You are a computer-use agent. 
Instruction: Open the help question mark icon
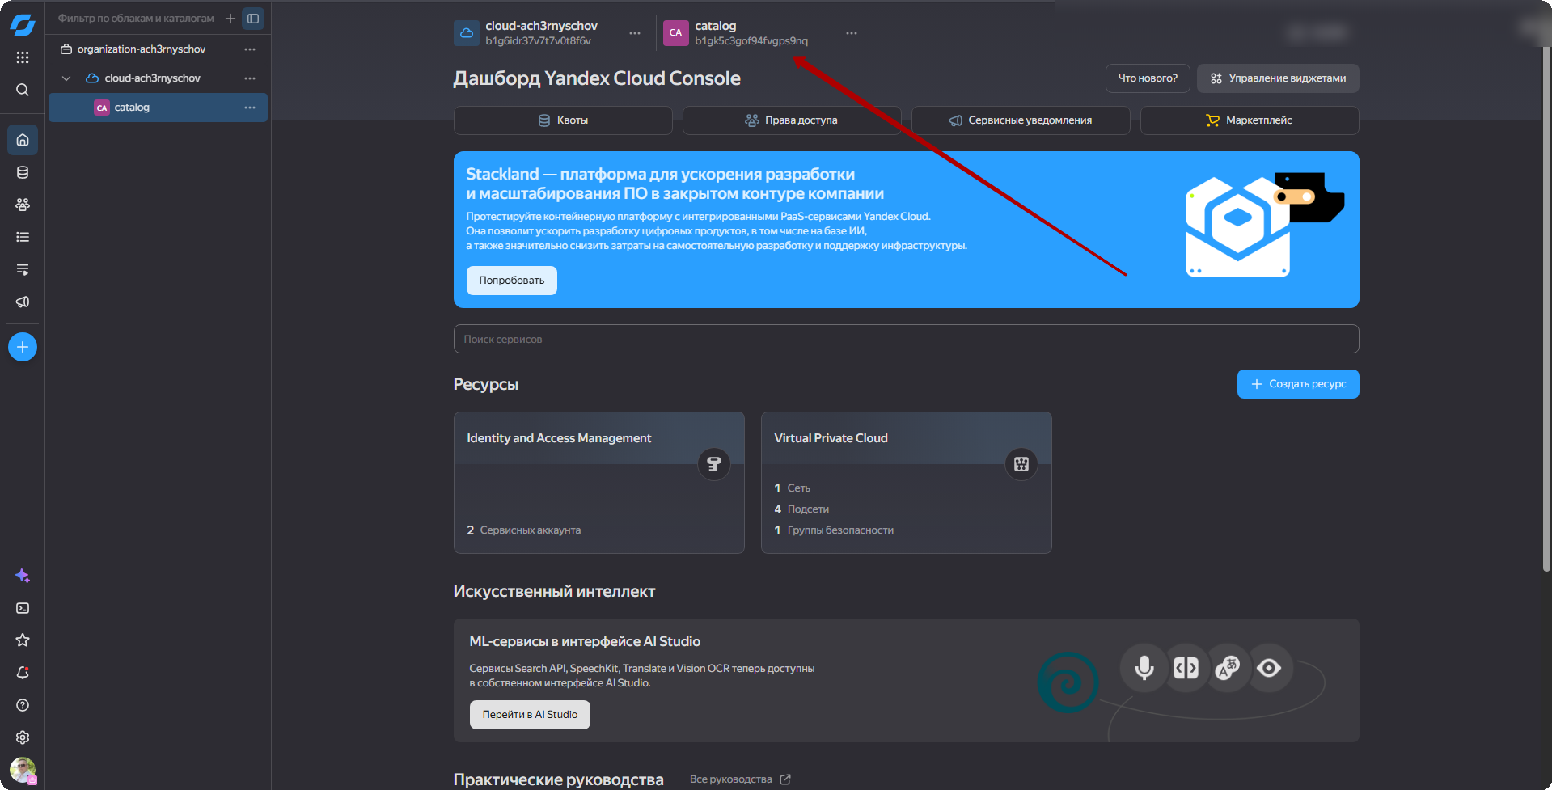(x=23, y=705)
